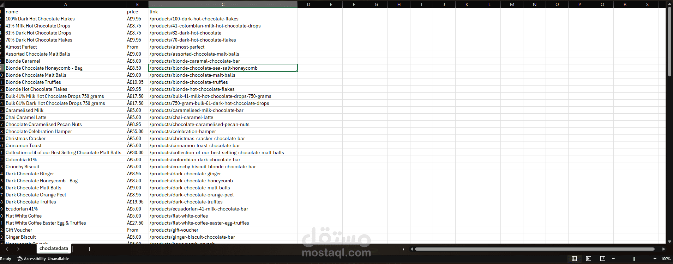Select the 'name' header cell
Viewport: 673px width, 264px height.
pos(66,12)
